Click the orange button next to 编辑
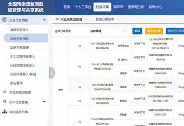 click(154, 31)
